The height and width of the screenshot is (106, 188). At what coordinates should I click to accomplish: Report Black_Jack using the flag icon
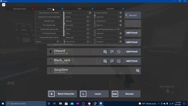click(112, 61)
